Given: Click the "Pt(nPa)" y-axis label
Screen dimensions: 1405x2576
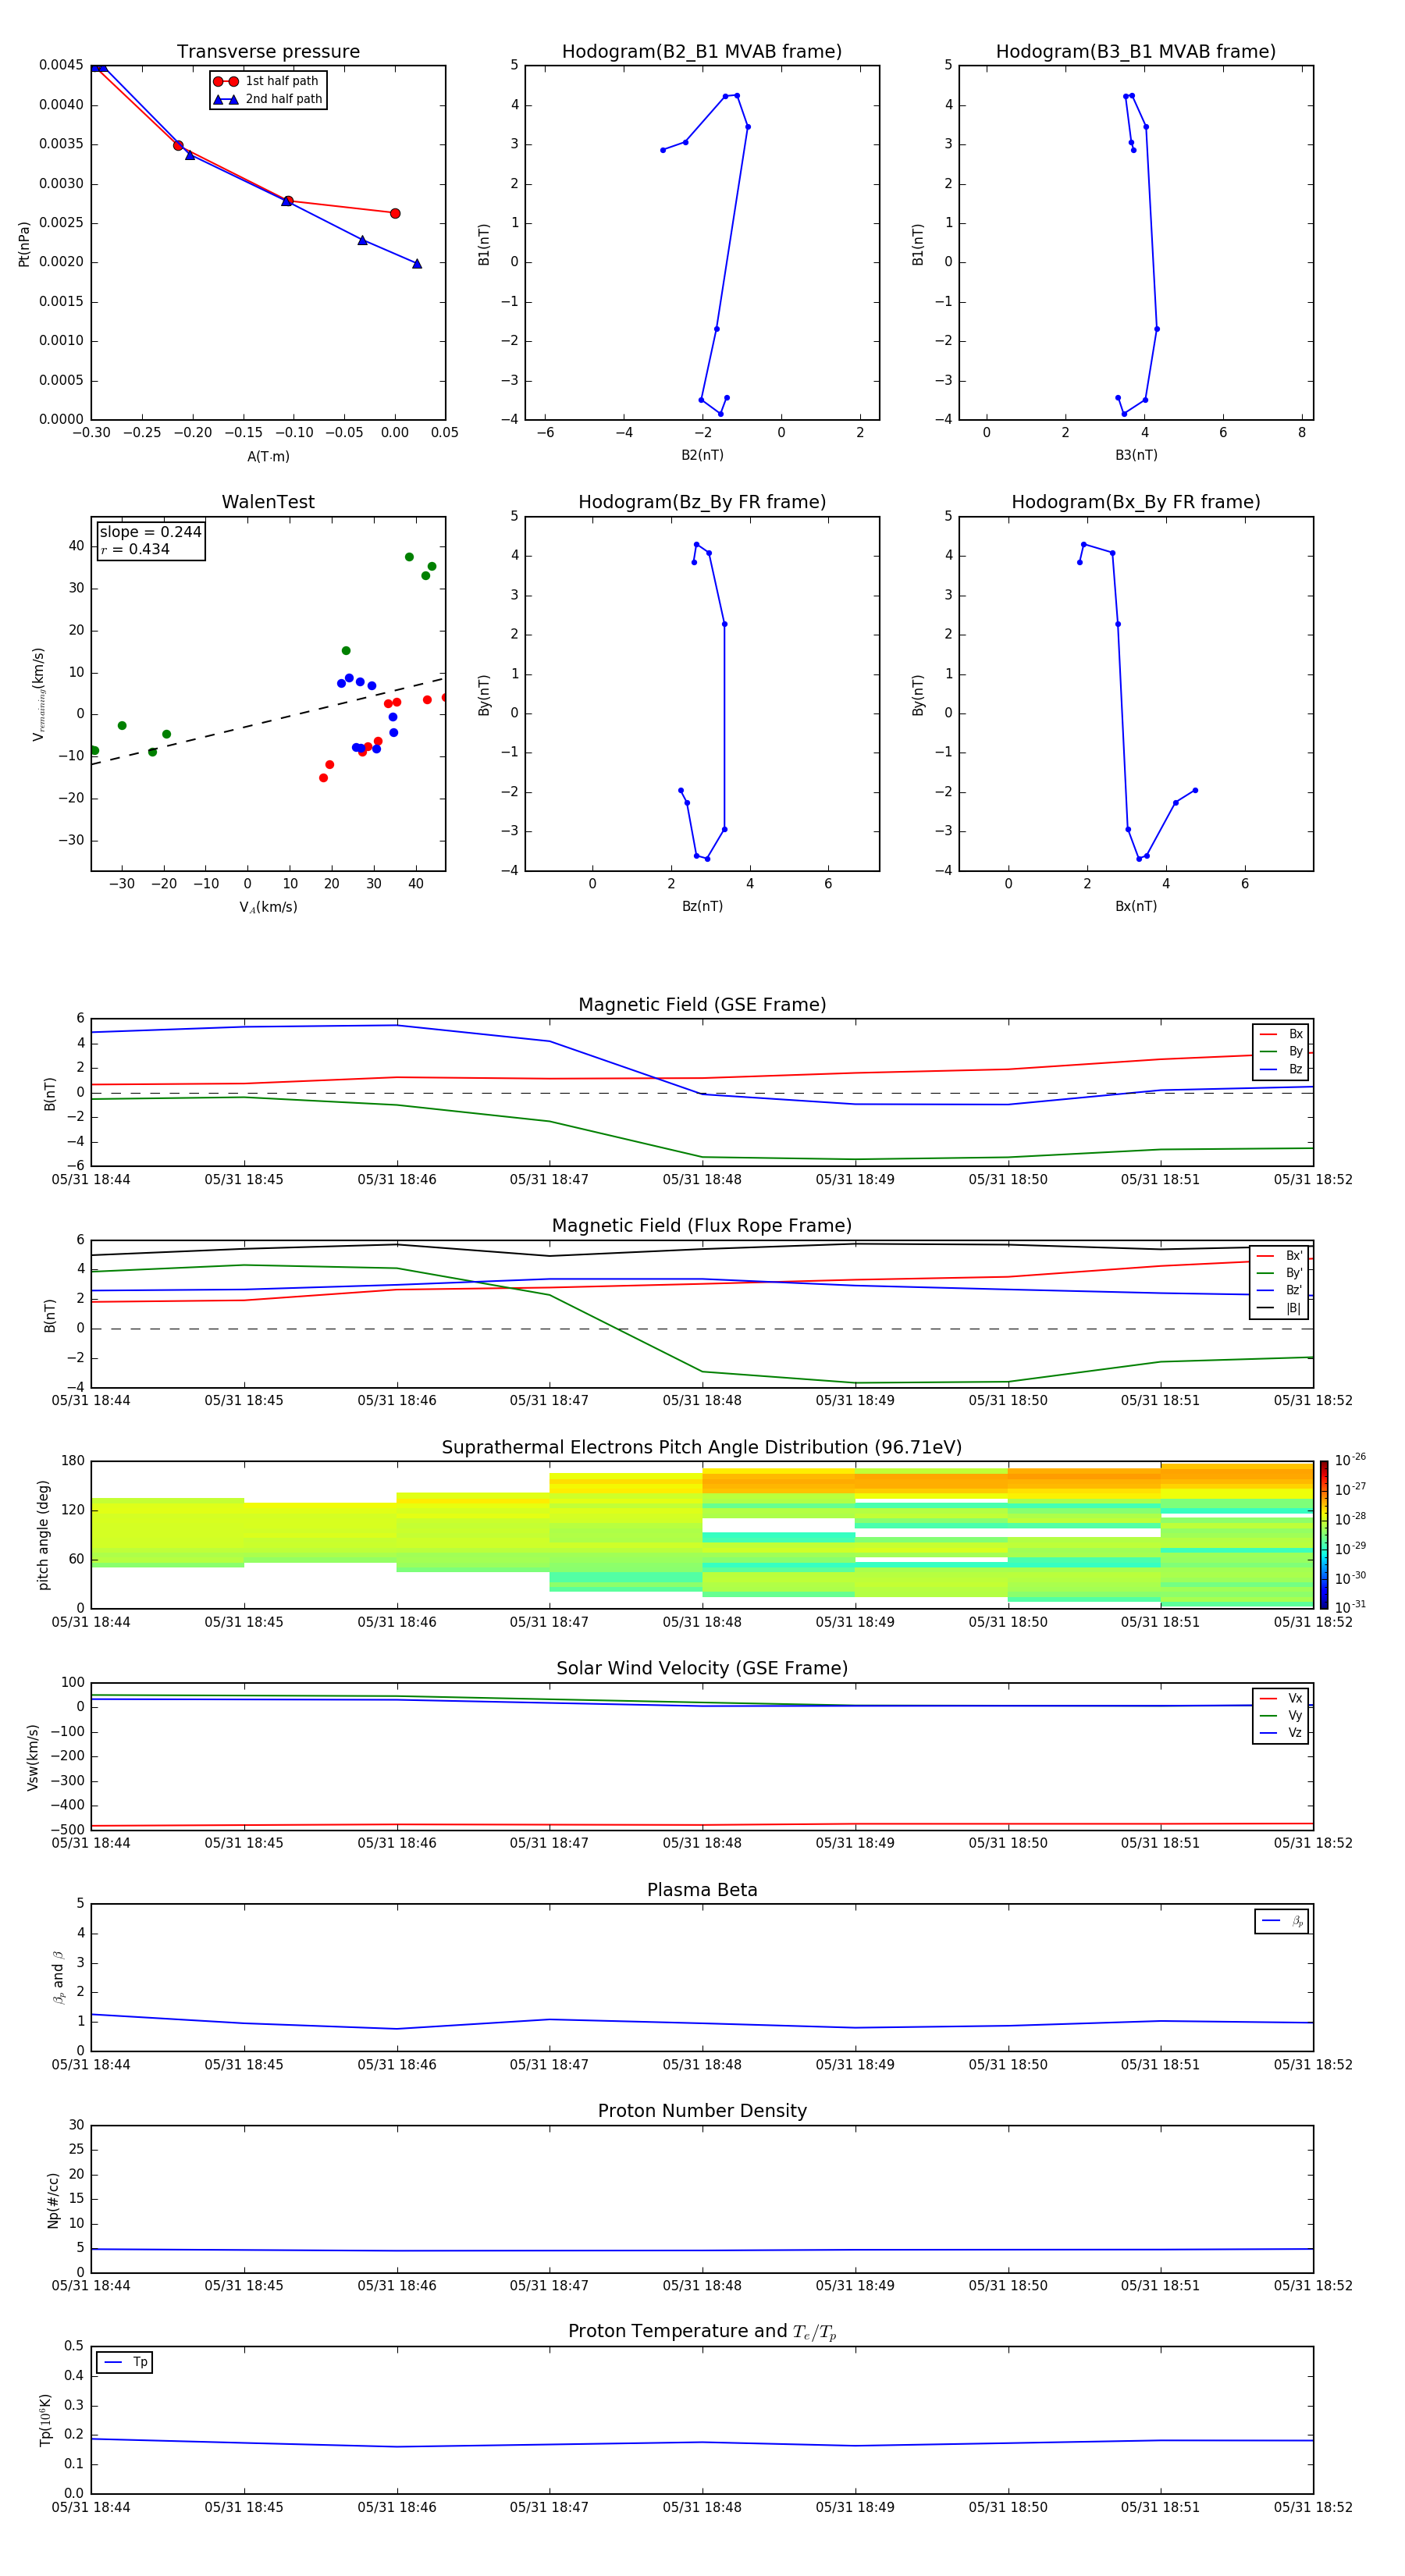Looking at the screenshot, I should pyautogui.click(x=24, y=243).
